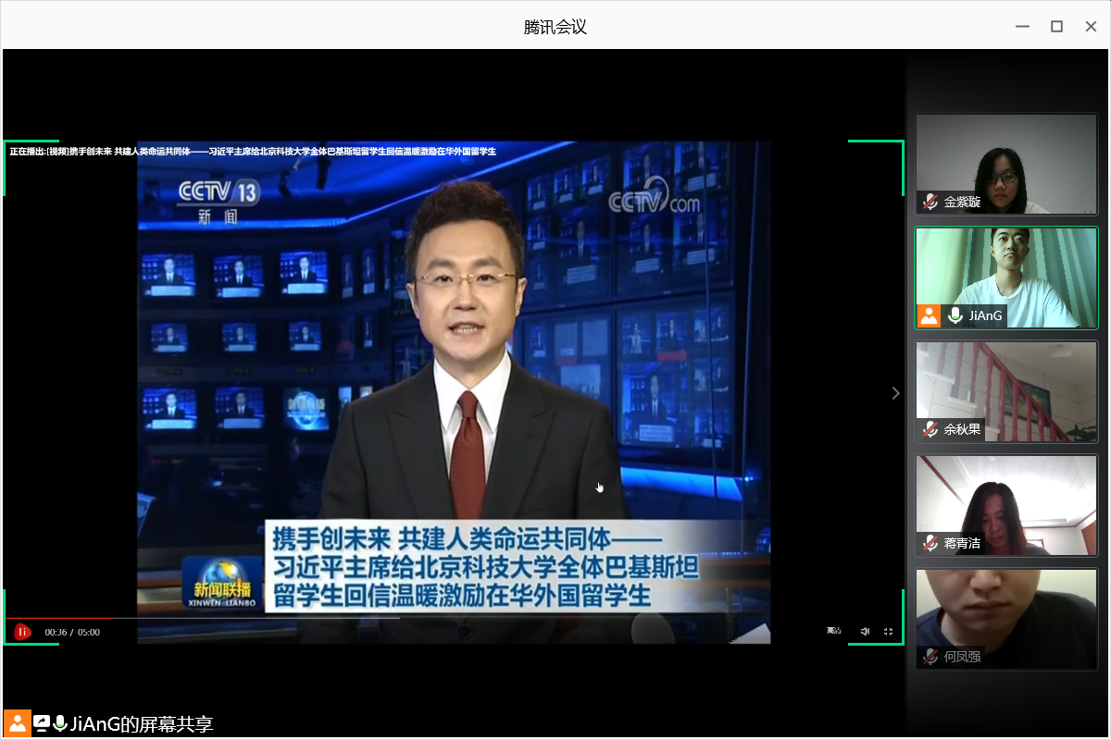
Task: Select 金紫璇's video thumbnail
Action: (x=1006, y=165)
